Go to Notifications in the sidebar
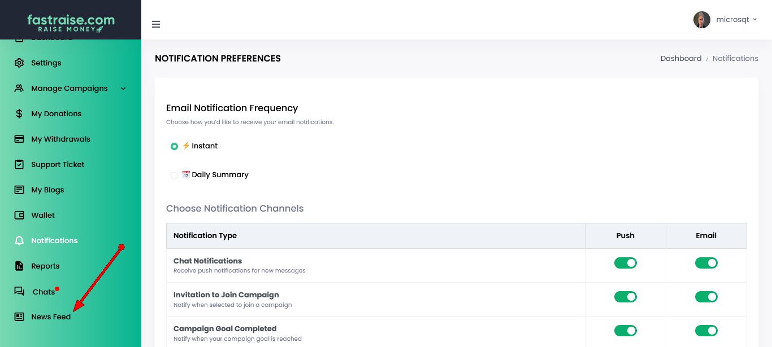The width and height of the screenshot is (772, 347). click(x=54, y=240)
